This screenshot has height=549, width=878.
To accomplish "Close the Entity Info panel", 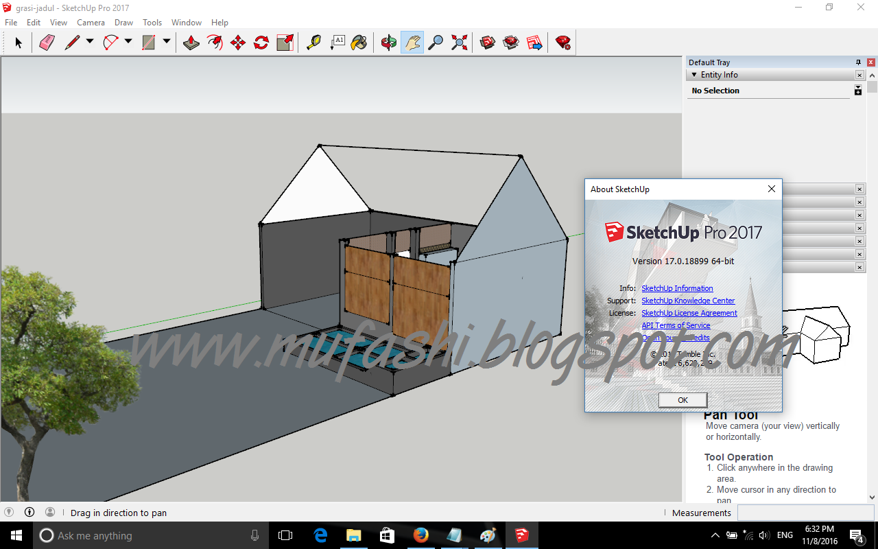I will 859,75.
